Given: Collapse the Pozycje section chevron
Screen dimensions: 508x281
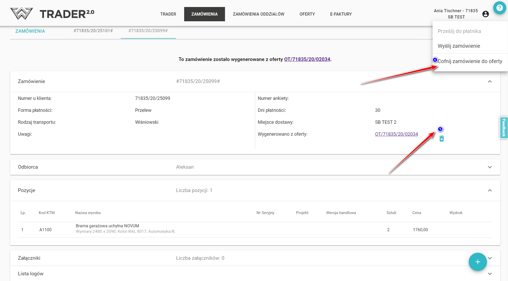Looking at the screenshot, I should pos(490,190).
